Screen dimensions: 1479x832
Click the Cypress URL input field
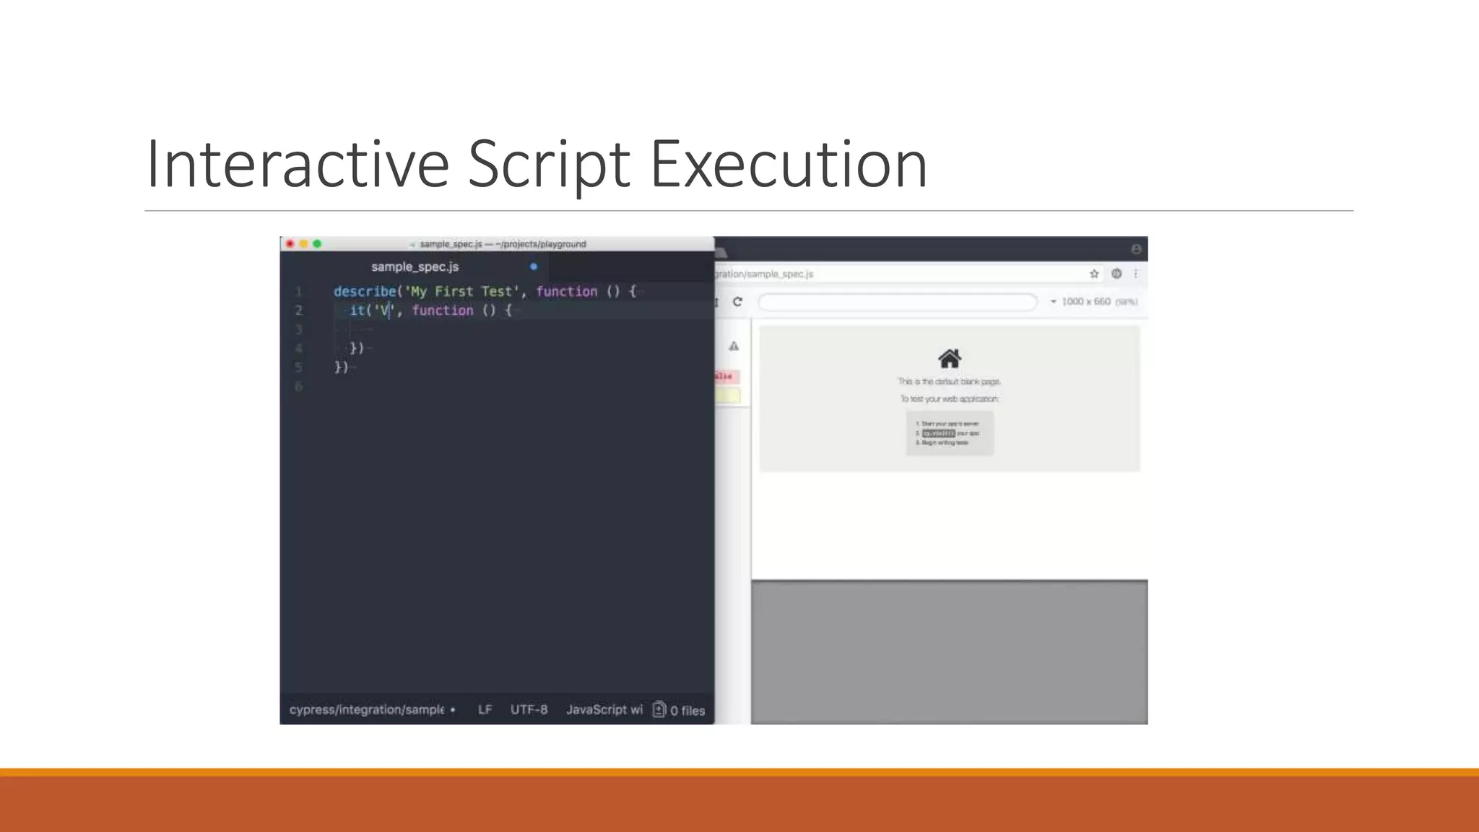(897, 302)
